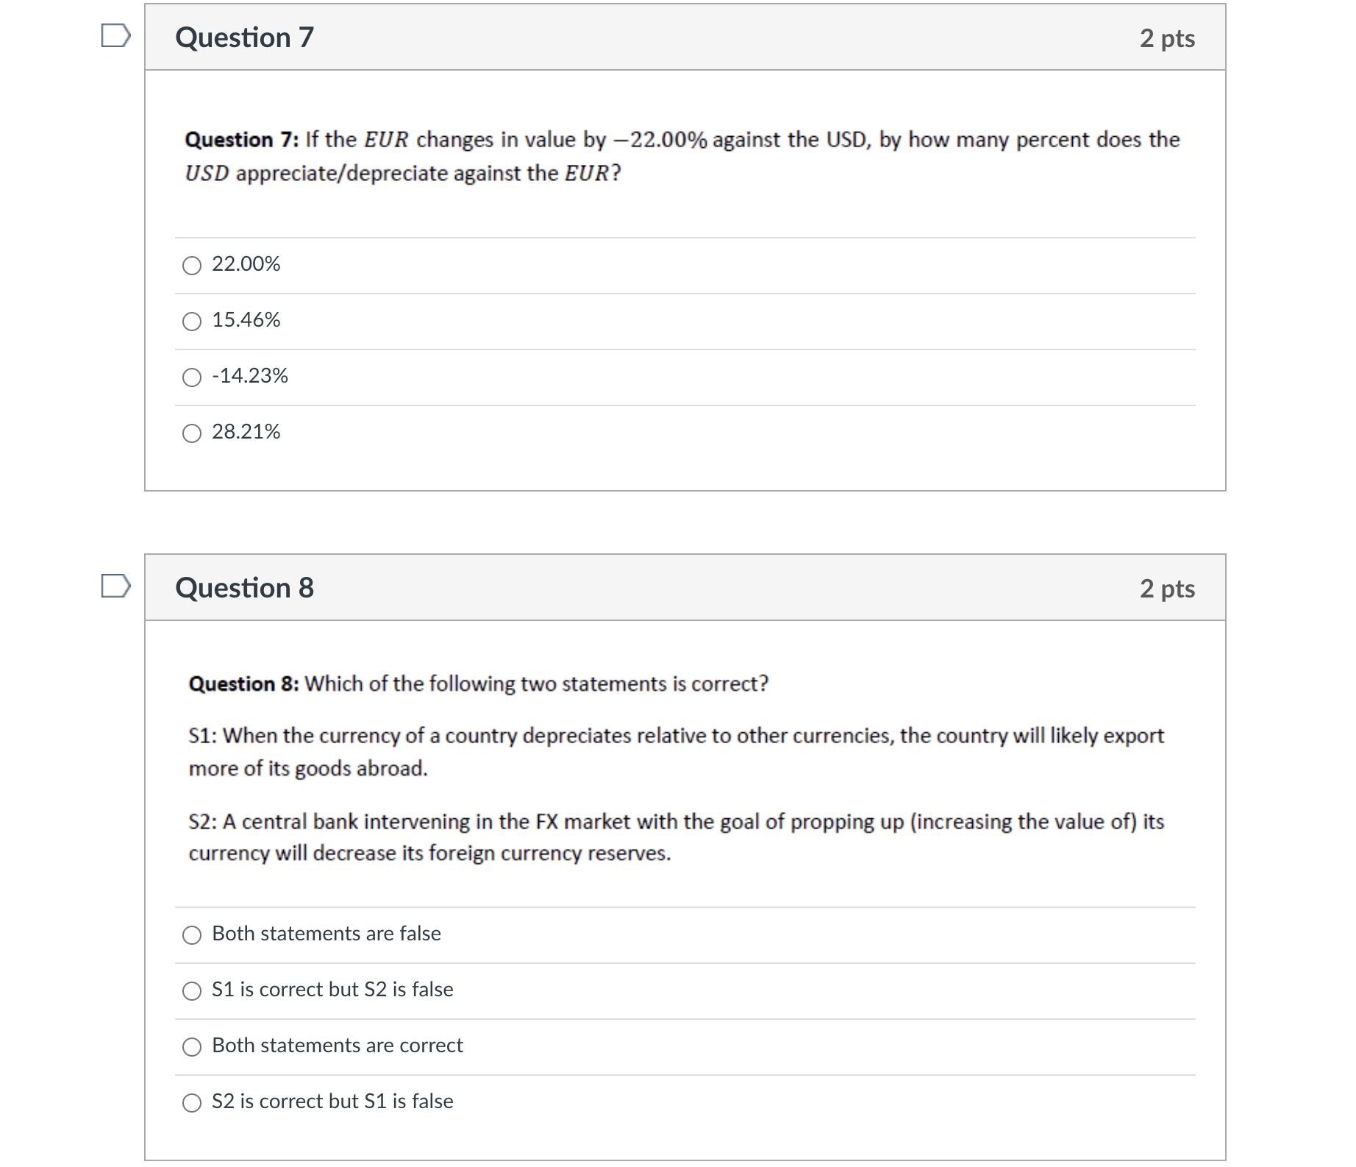The image size is (1356, 1167).
Task: Select the 22.00% answer option
Action: [192, 265]
